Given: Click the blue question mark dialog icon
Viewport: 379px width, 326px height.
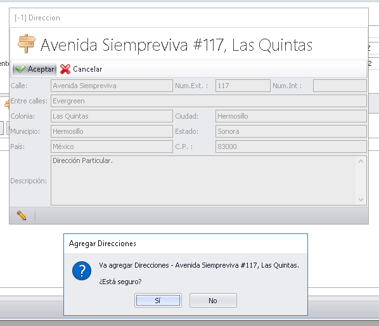Looking at the screenshot, I should point(82,271).
